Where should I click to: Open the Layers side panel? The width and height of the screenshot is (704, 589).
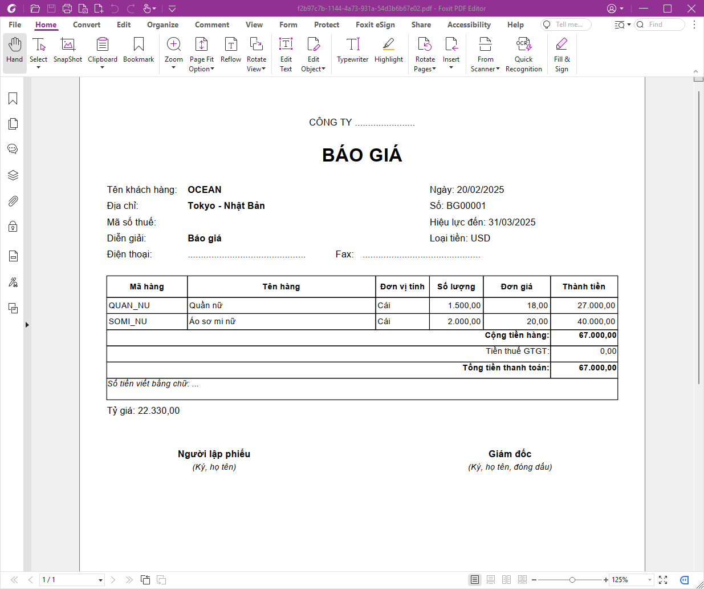pyautogui.click(x=13, y=175)
